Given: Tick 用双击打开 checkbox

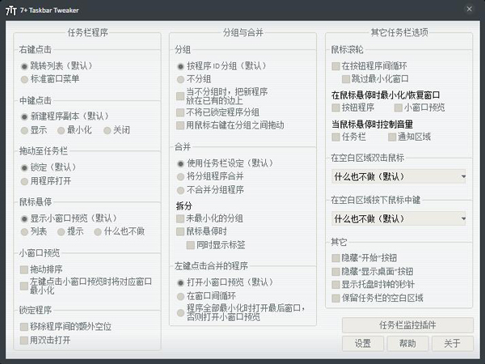Looking at the screenshot, I should (23, 341).
